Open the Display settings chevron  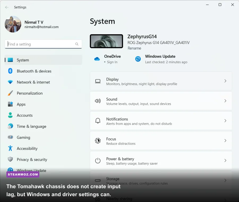(x=225, y=81)
